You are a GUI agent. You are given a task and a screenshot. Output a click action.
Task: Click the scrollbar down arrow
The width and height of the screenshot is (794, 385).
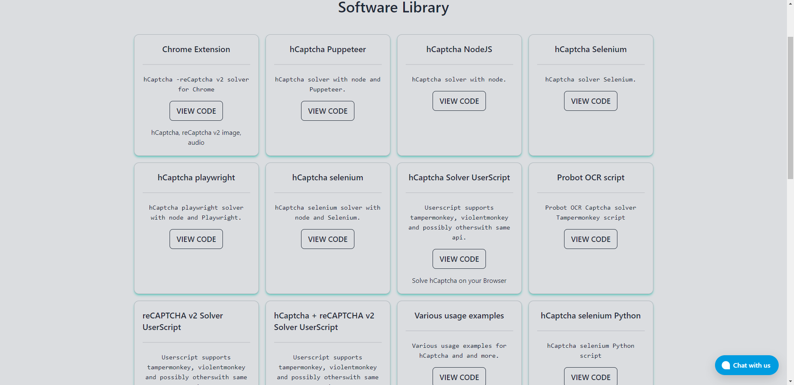[x=790, y=381]
